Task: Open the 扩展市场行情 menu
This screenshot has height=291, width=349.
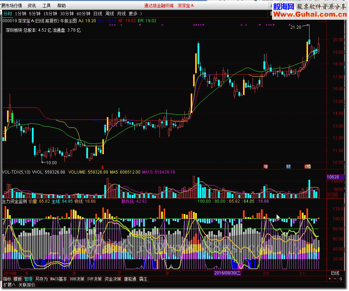Action: (11, 6)
